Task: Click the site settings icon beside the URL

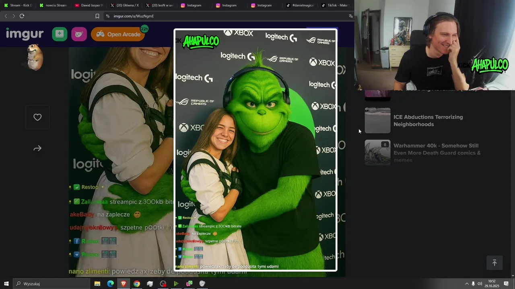Action: point(107,16)
